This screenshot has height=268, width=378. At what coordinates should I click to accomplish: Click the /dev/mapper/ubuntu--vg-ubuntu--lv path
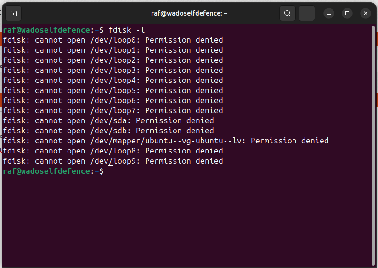166,141
